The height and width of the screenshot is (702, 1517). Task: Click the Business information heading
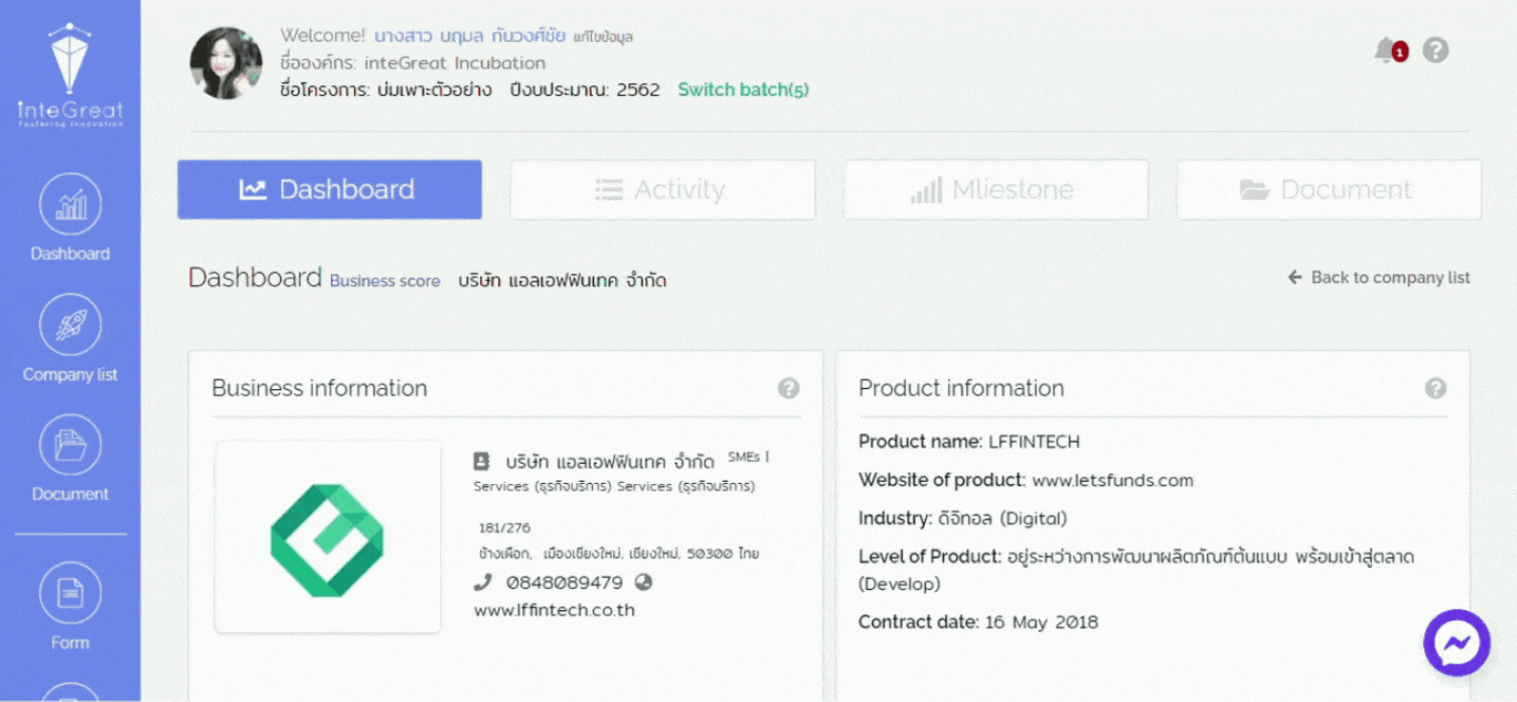(319, 388)
